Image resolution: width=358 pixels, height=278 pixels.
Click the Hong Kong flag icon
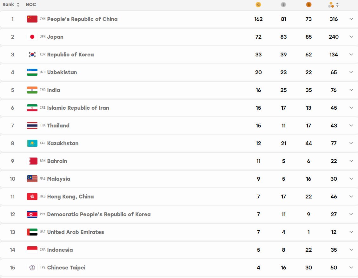[32, 197]
